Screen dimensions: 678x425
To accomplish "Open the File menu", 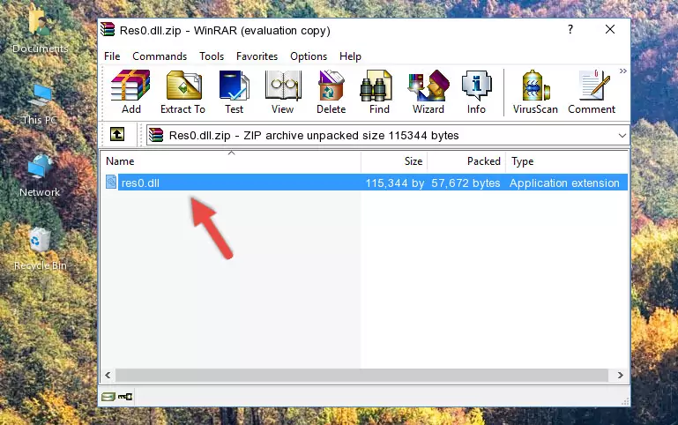I will pos(112,56).
